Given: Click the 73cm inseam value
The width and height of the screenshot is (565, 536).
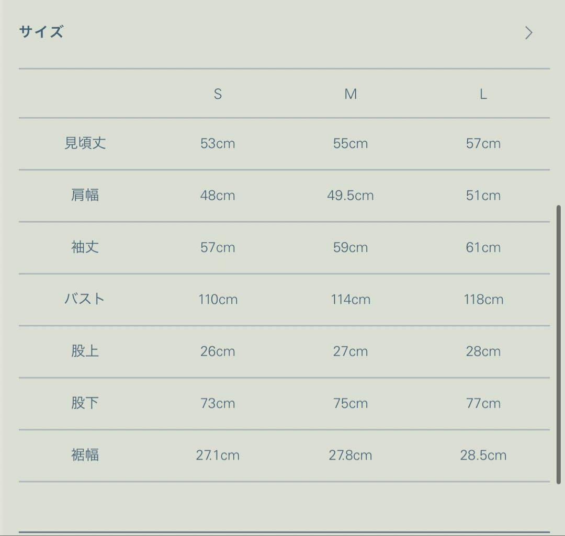Looking at the screenshot, I should (x=218, y=404).
